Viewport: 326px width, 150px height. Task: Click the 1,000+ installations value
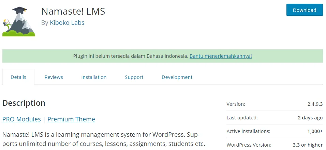click(315, 131)
